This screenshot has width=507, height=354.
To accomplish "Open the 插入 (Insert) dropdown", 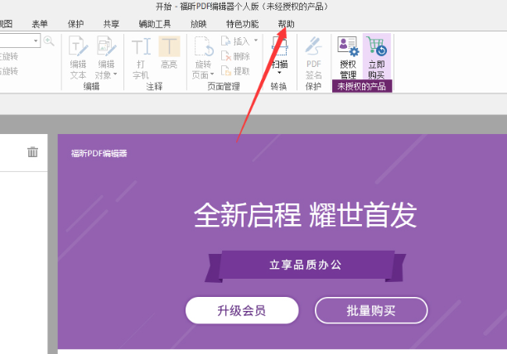I will point(255,41).
